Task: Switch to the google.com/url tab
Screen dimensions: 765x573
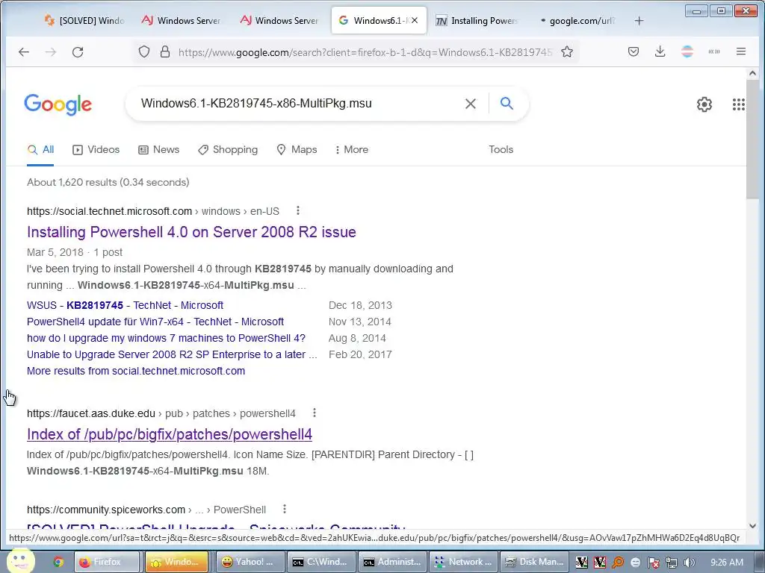Action: (577, 20)
